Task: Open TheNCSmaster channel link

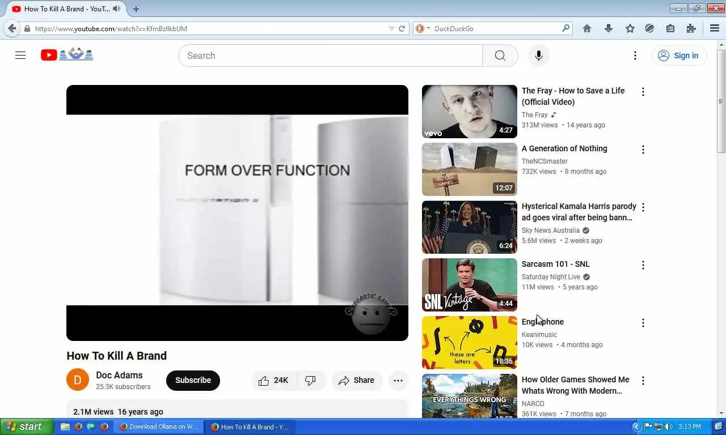Action: pyautogui.click(x=544, y=161)
